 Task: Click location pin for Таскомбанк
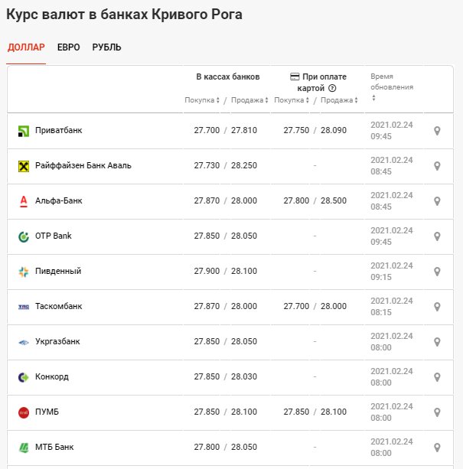coord(437,307)
